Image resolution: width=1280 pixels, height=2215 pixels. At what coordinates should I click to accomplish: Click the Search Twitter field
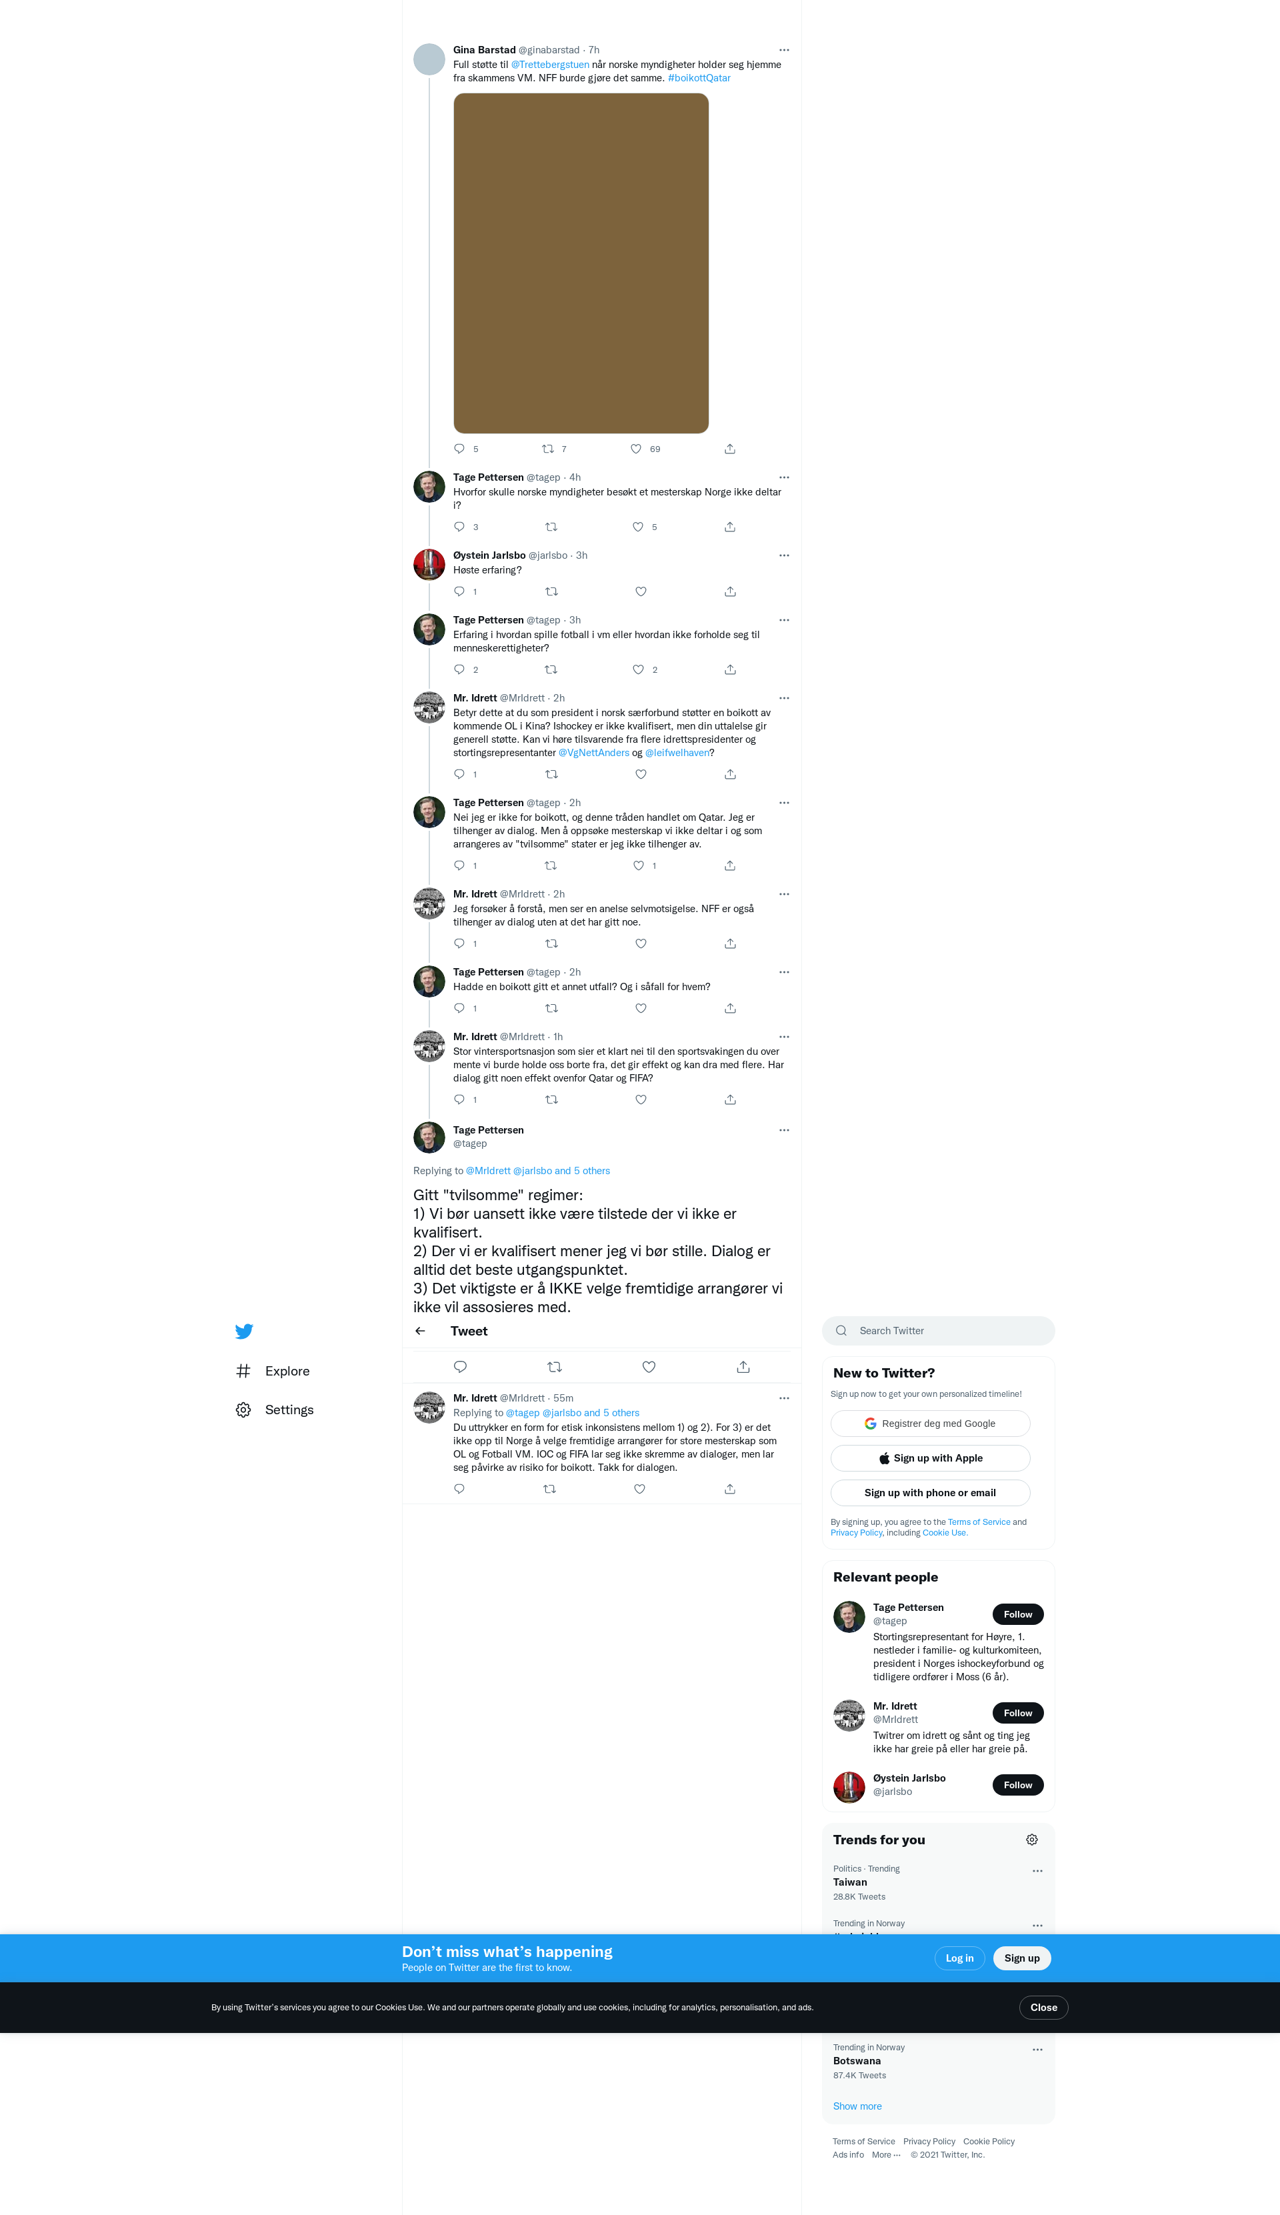[x=938, y=1331]
